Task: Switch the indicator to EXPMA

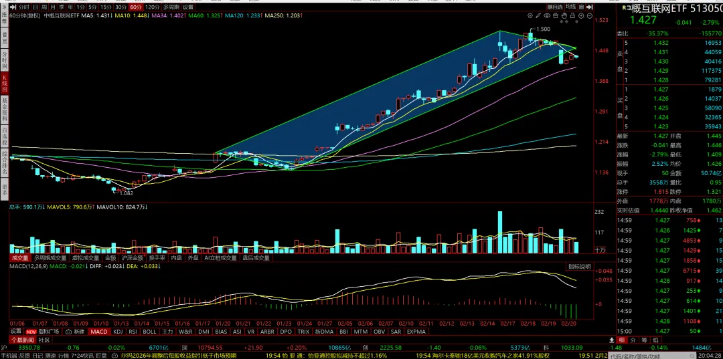Action: (417, 332)
